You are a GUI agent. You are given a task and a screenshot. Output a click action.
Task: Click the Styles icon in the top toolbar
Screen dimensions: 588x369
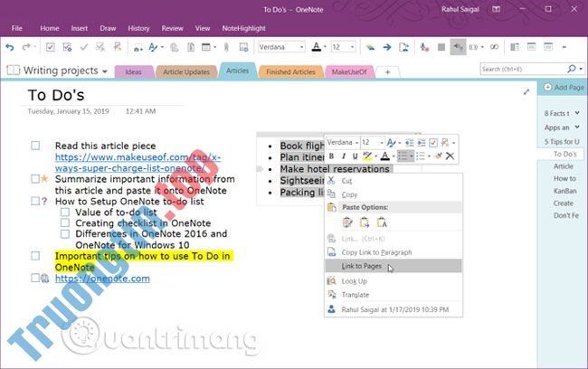point(153,47)
